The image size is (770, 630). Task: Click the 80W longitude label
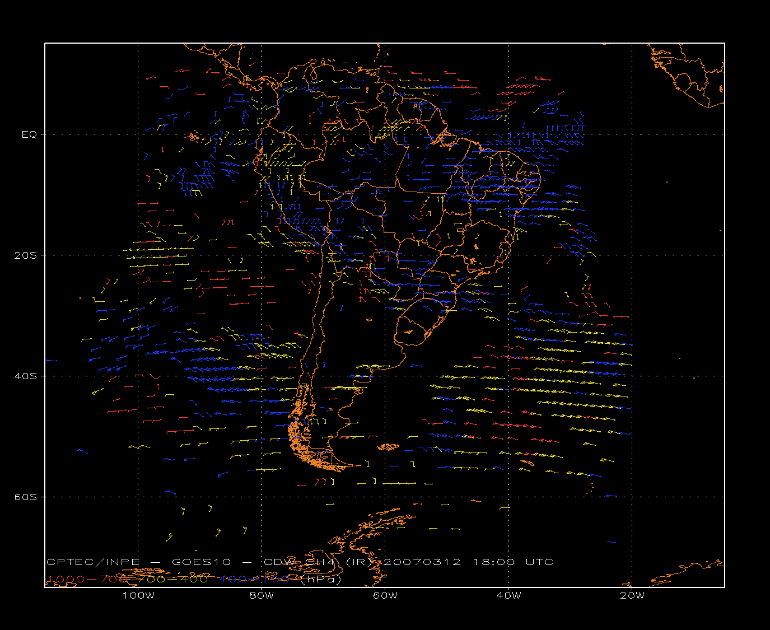click(262, 596)
